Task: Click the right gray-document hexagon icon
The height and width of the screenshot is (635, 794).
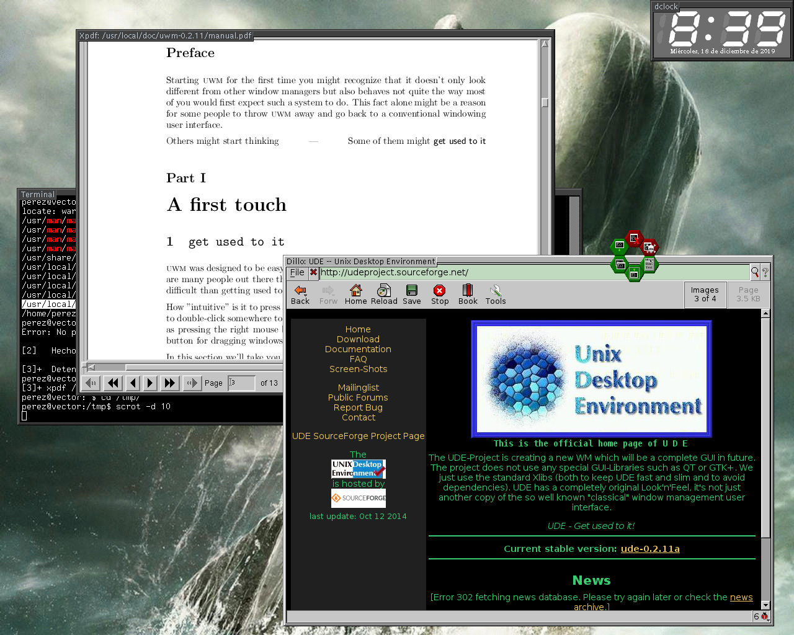Action: click(x=649, y=265)
